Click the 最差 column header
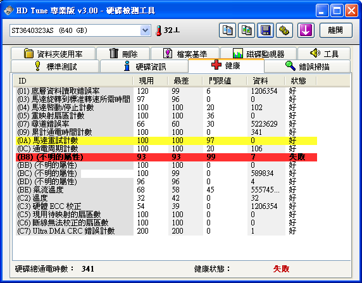362x283 pixels. coord(185,81)
